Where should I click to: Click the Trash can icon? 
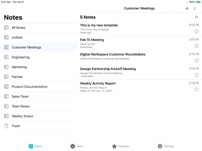click(x=6, y=126)
